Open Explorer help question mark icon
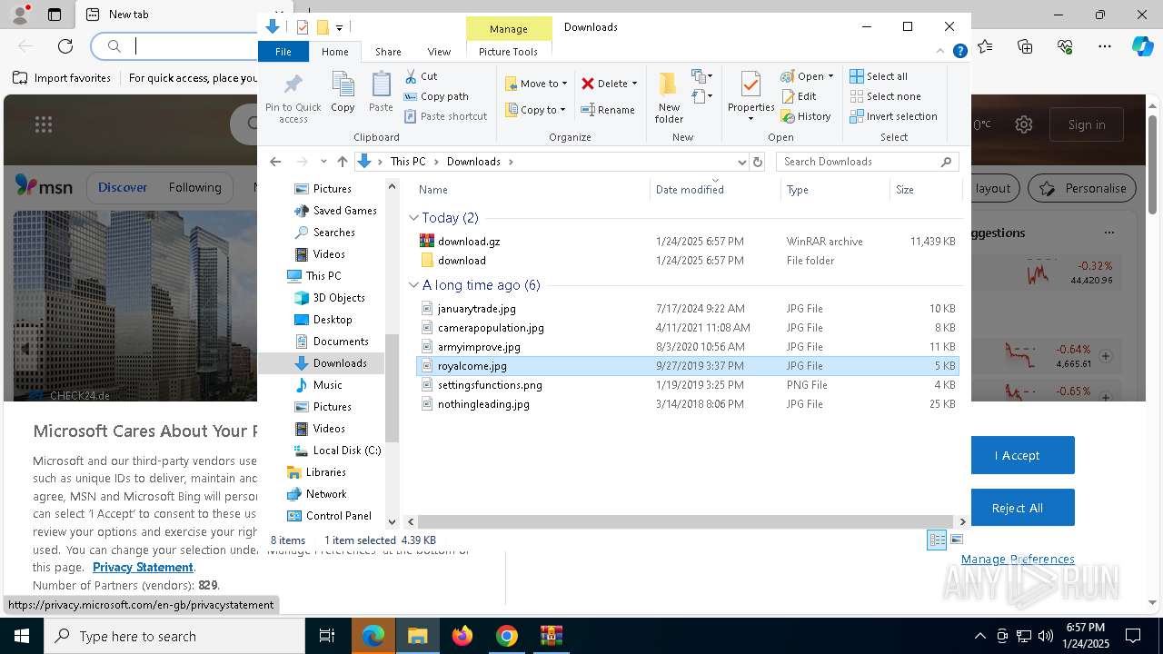 click(959, 52)
